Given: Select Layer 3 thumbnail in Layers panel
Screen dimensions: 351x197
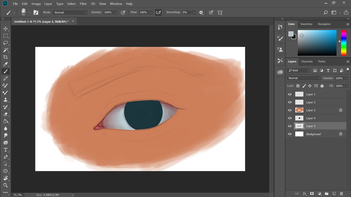Looking at the screenshot, I should [x=299, y=102].
